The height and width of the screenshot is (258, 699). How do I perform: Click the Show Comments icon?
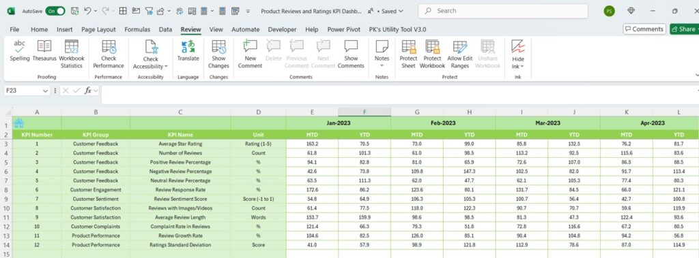pyautogui.click(x=351, y=46)
